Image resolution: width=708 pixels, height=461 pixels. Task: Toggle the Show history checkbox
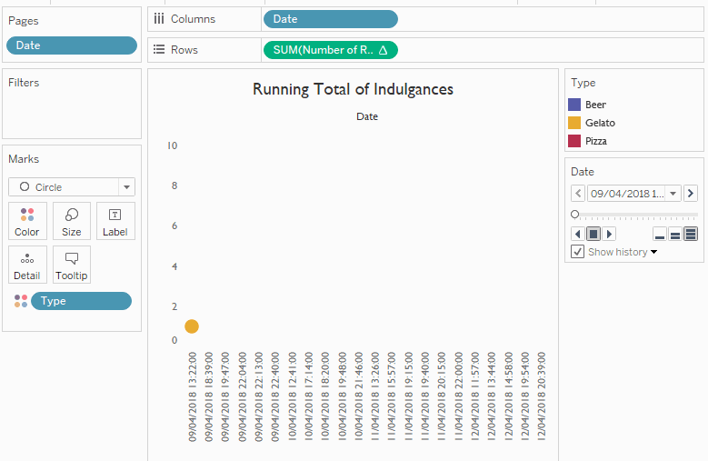[578, 252]
